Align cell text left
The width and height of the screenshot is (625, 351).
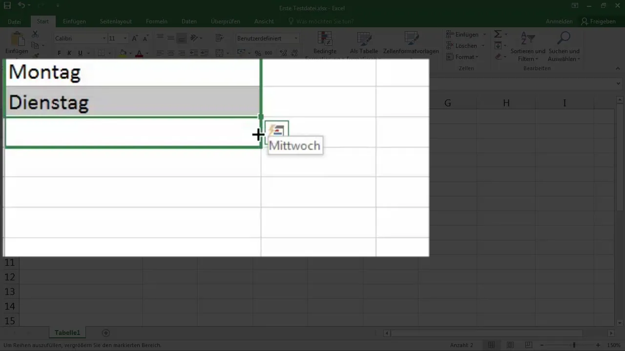coord(160,53)
